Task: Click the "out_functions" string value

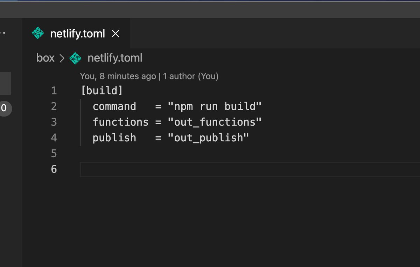Action: pyautogui.click(x=215, y=122)
